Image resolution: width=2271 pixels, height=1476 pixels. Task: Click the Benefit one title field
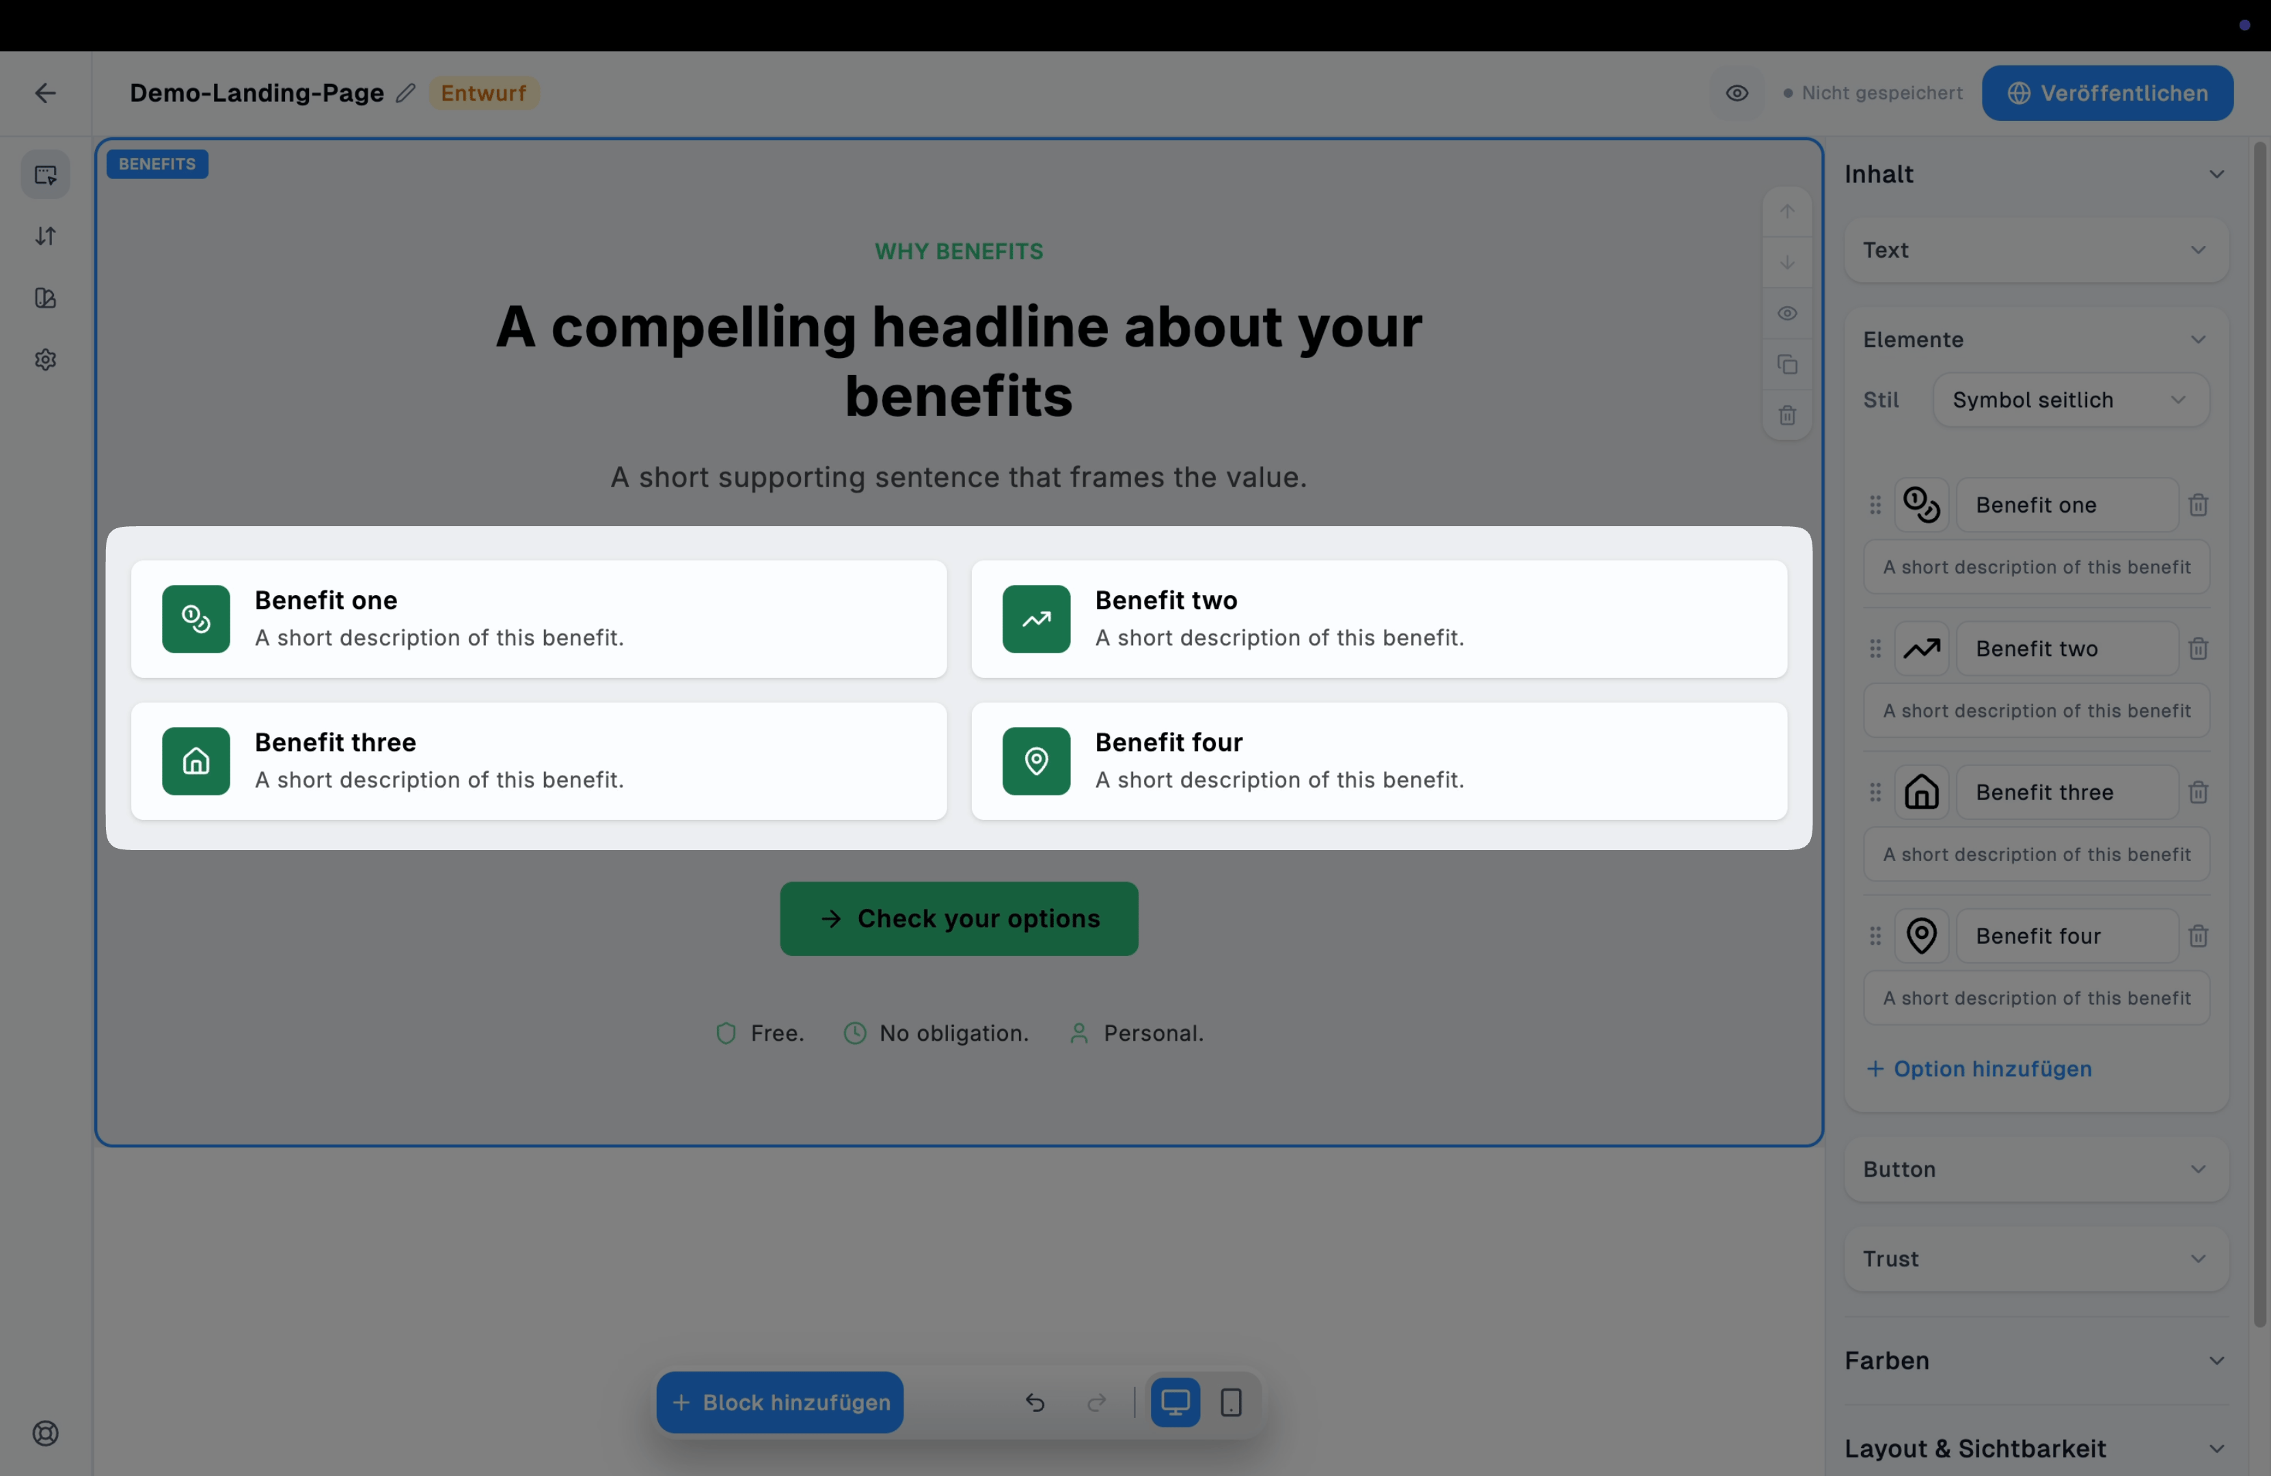coord(2067,505)
